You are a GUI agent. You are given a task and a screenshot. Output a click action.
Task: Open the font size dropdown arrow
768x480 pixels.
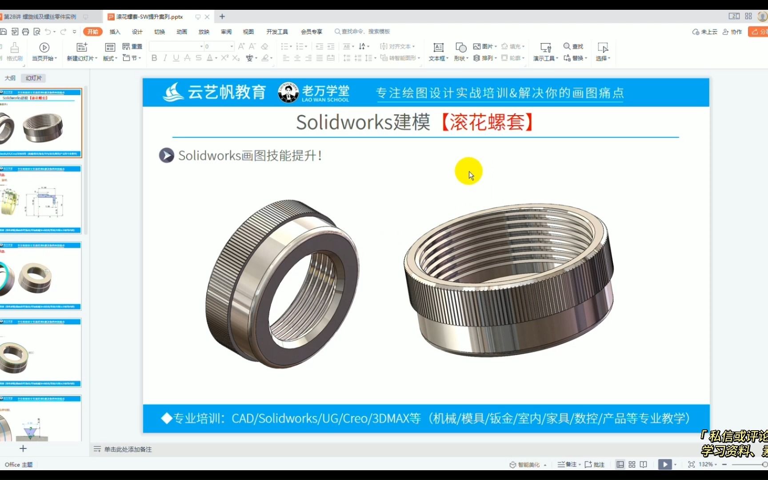[232, 46]
